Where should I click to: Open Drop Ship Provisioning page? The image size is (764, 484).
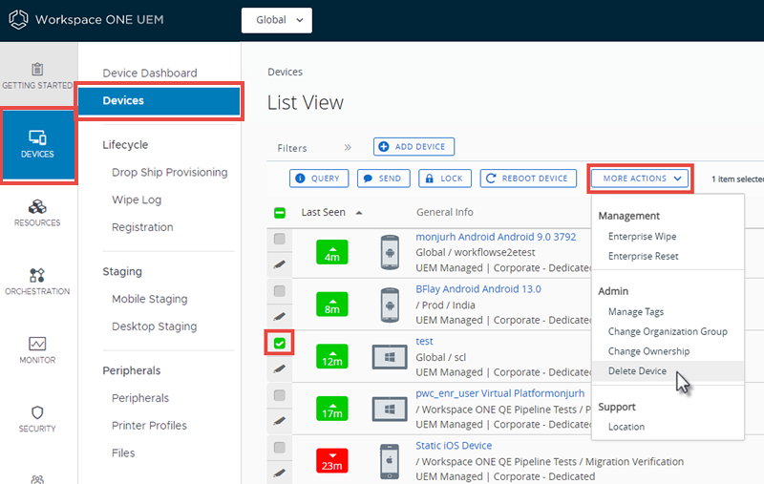click(x=170, y=173)
